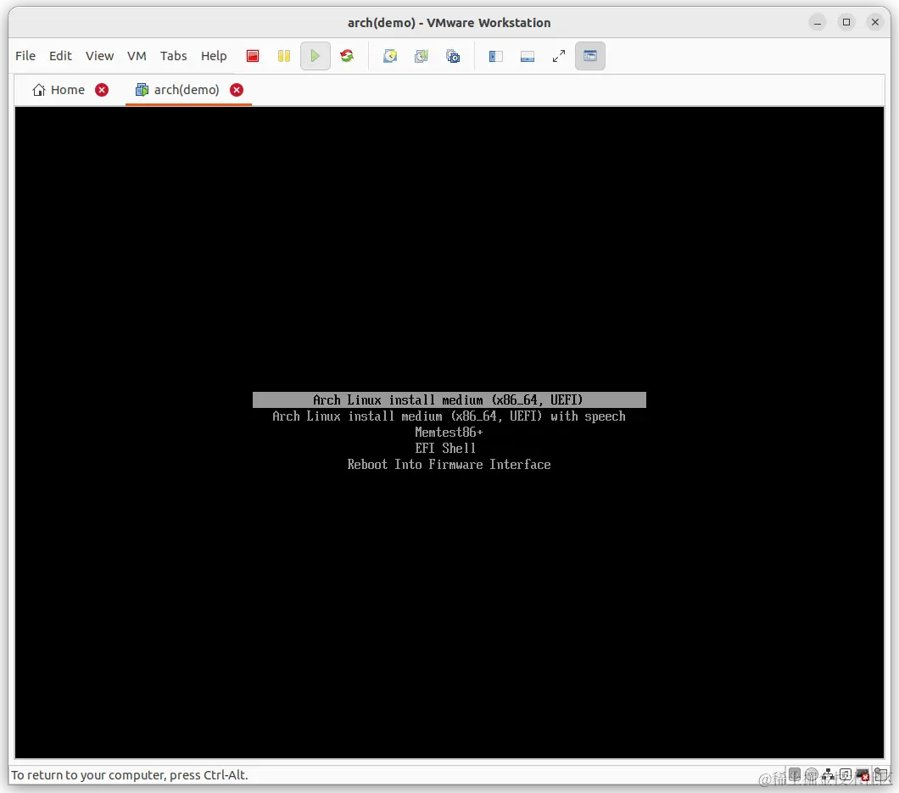The height and width of the screenshot is (793, 899).
Task: Open the Edit menu
Action: click(x=60, y=56)
